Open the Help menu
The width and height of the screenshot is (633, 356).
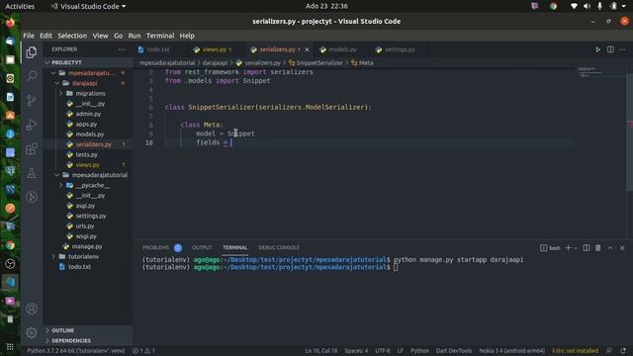tap(187, 36)
